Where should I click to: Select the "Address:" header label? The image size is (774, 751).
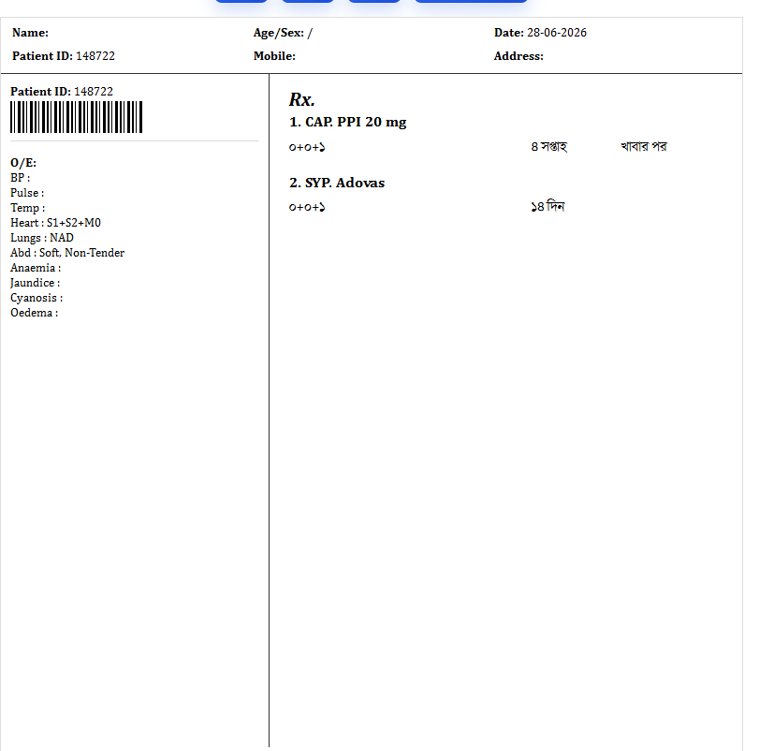518,56
